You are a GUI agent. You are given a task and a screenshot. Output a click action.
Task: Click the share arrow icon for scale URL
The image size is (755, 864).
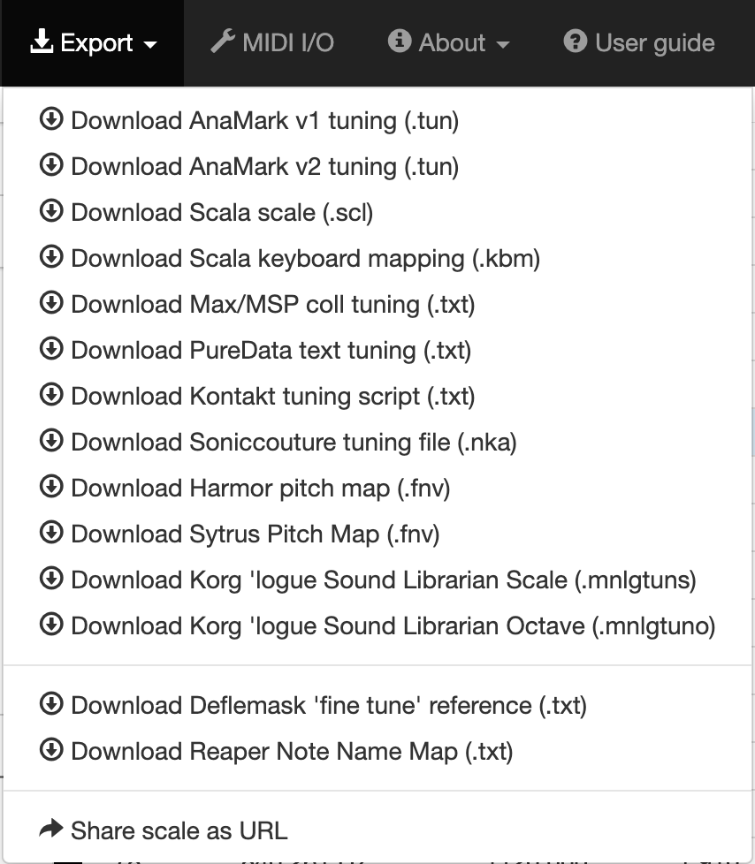(51, 830)
